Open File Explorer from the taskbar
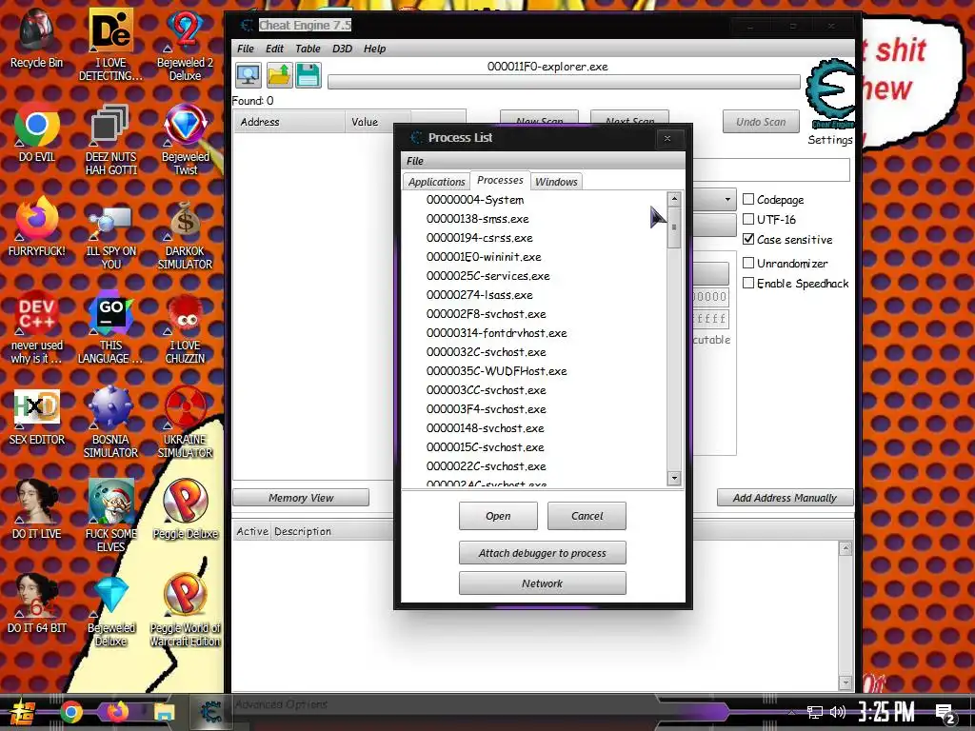Screen dimensions: 975x731 pos(164,712)
